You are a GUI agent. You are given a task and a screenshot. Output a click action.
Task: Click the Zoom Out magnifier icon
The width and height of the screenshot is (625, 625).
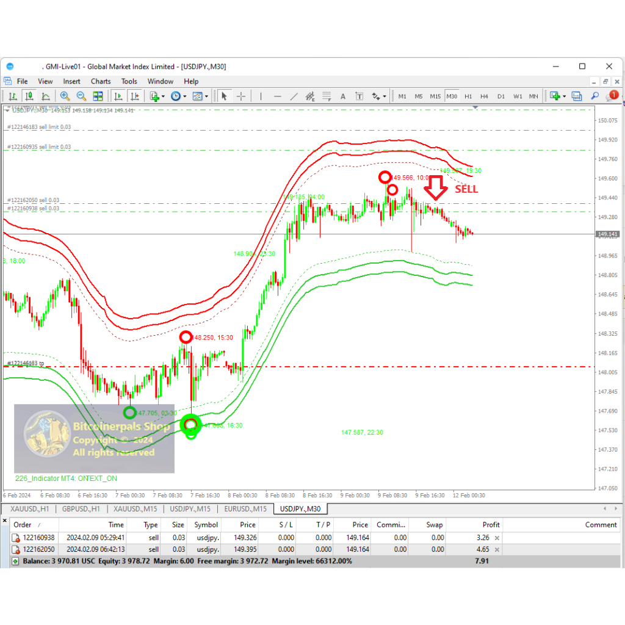(81, 96)
